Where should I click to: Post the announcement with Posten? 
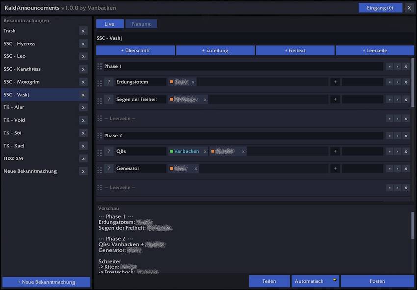pos(377,281)
